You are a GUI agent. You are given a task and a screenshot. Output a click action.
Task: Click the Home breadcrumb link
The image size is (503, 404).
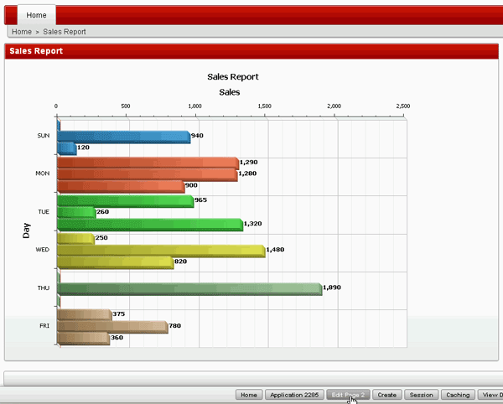[x=22, y=32]
